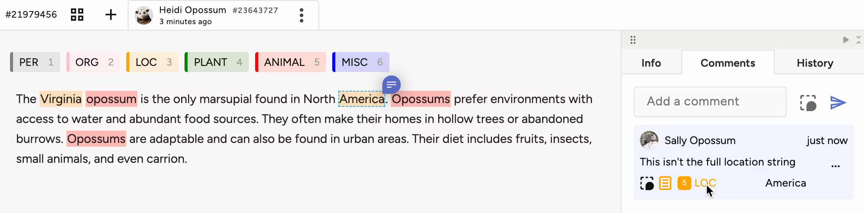Choose the blue MISC label
The width and height of the screenshot is (864, 213).
pyautogui.click(x=361, y=62)
